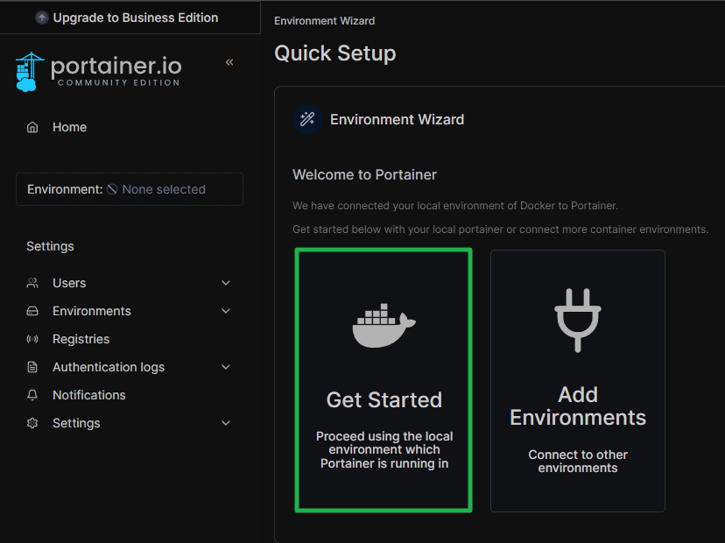Expand the Environments submenu chevron
Image resolution: width=725 pixels, height=543 pixels.
pos(226,311)
